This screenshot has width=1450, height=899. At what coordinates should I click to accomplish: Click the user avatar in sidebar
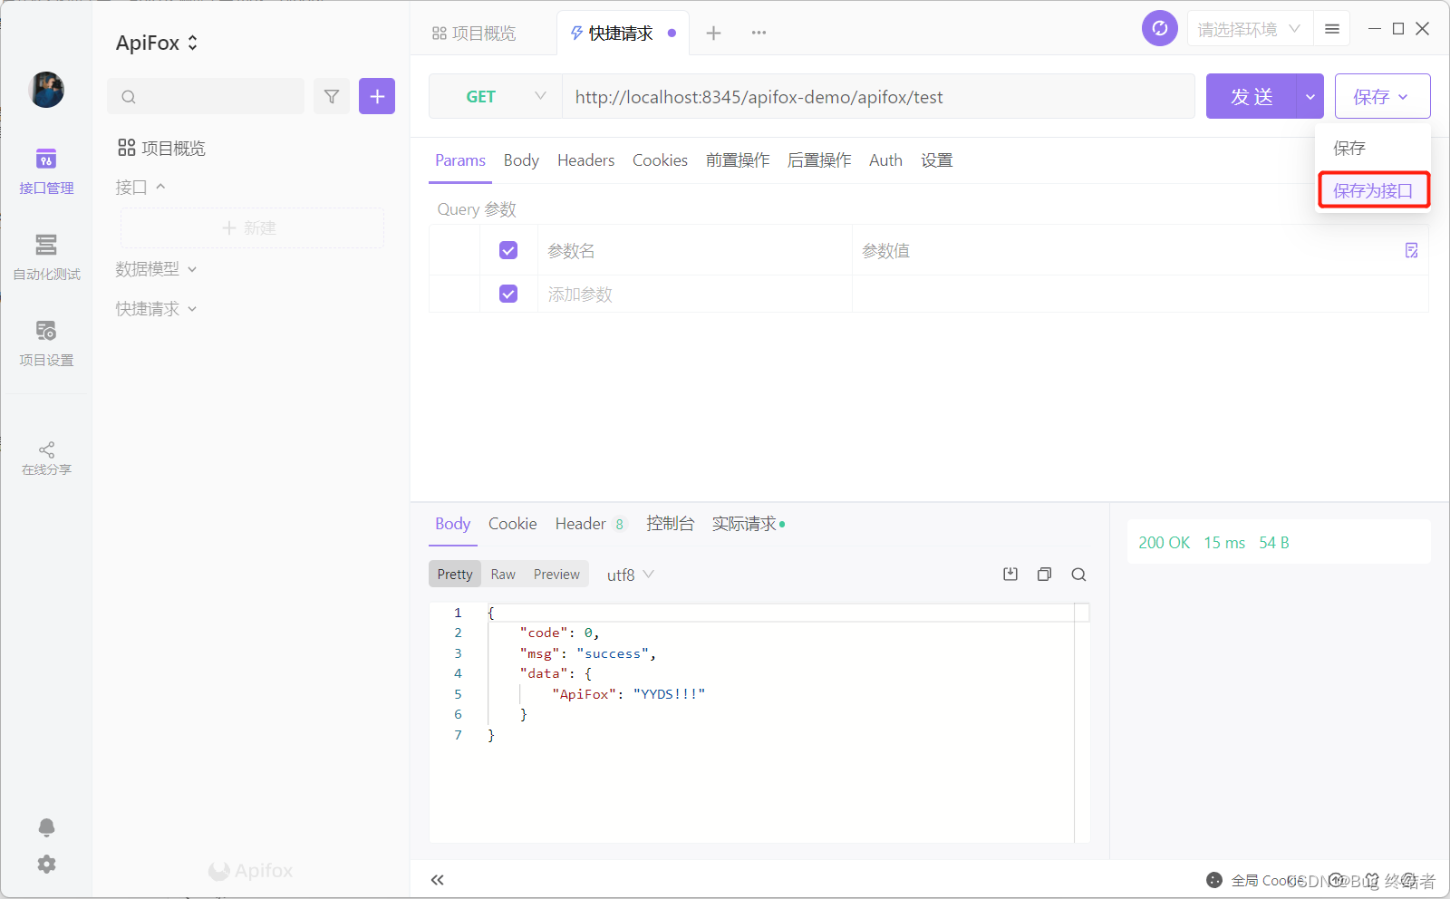pyautogui.click(x=46, y=90)
